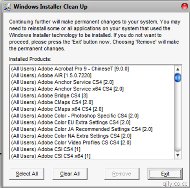Select the Adobe CSI CS4 x64 [1] entry
This screenshot has height=188, width=190.
tap(51, 156)
